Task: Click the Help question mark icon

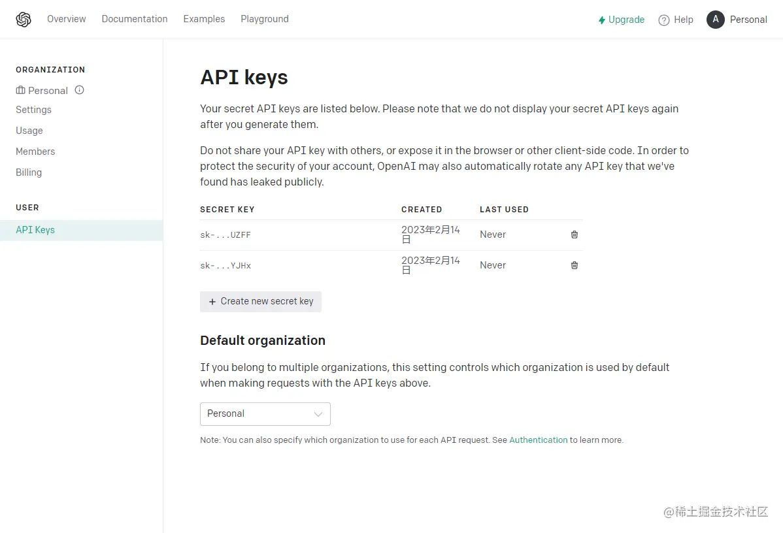Action: (663, 20)
